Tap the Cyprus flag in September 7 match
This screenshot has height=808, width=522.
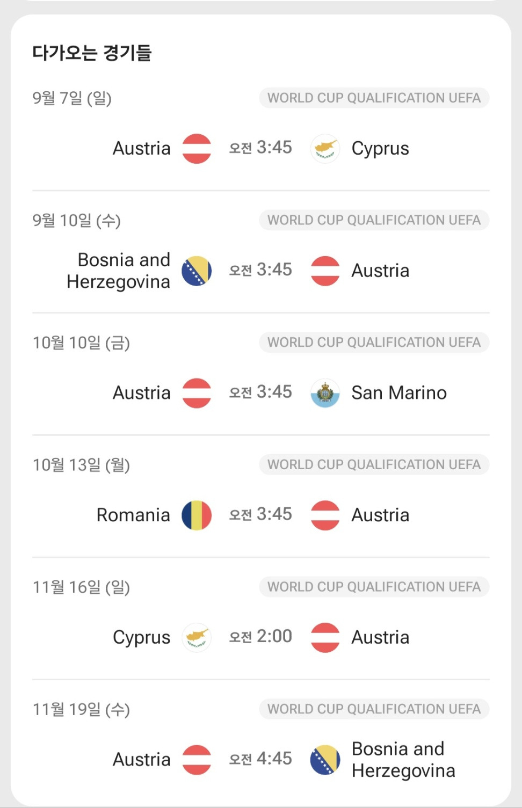(x=325, y=149)
